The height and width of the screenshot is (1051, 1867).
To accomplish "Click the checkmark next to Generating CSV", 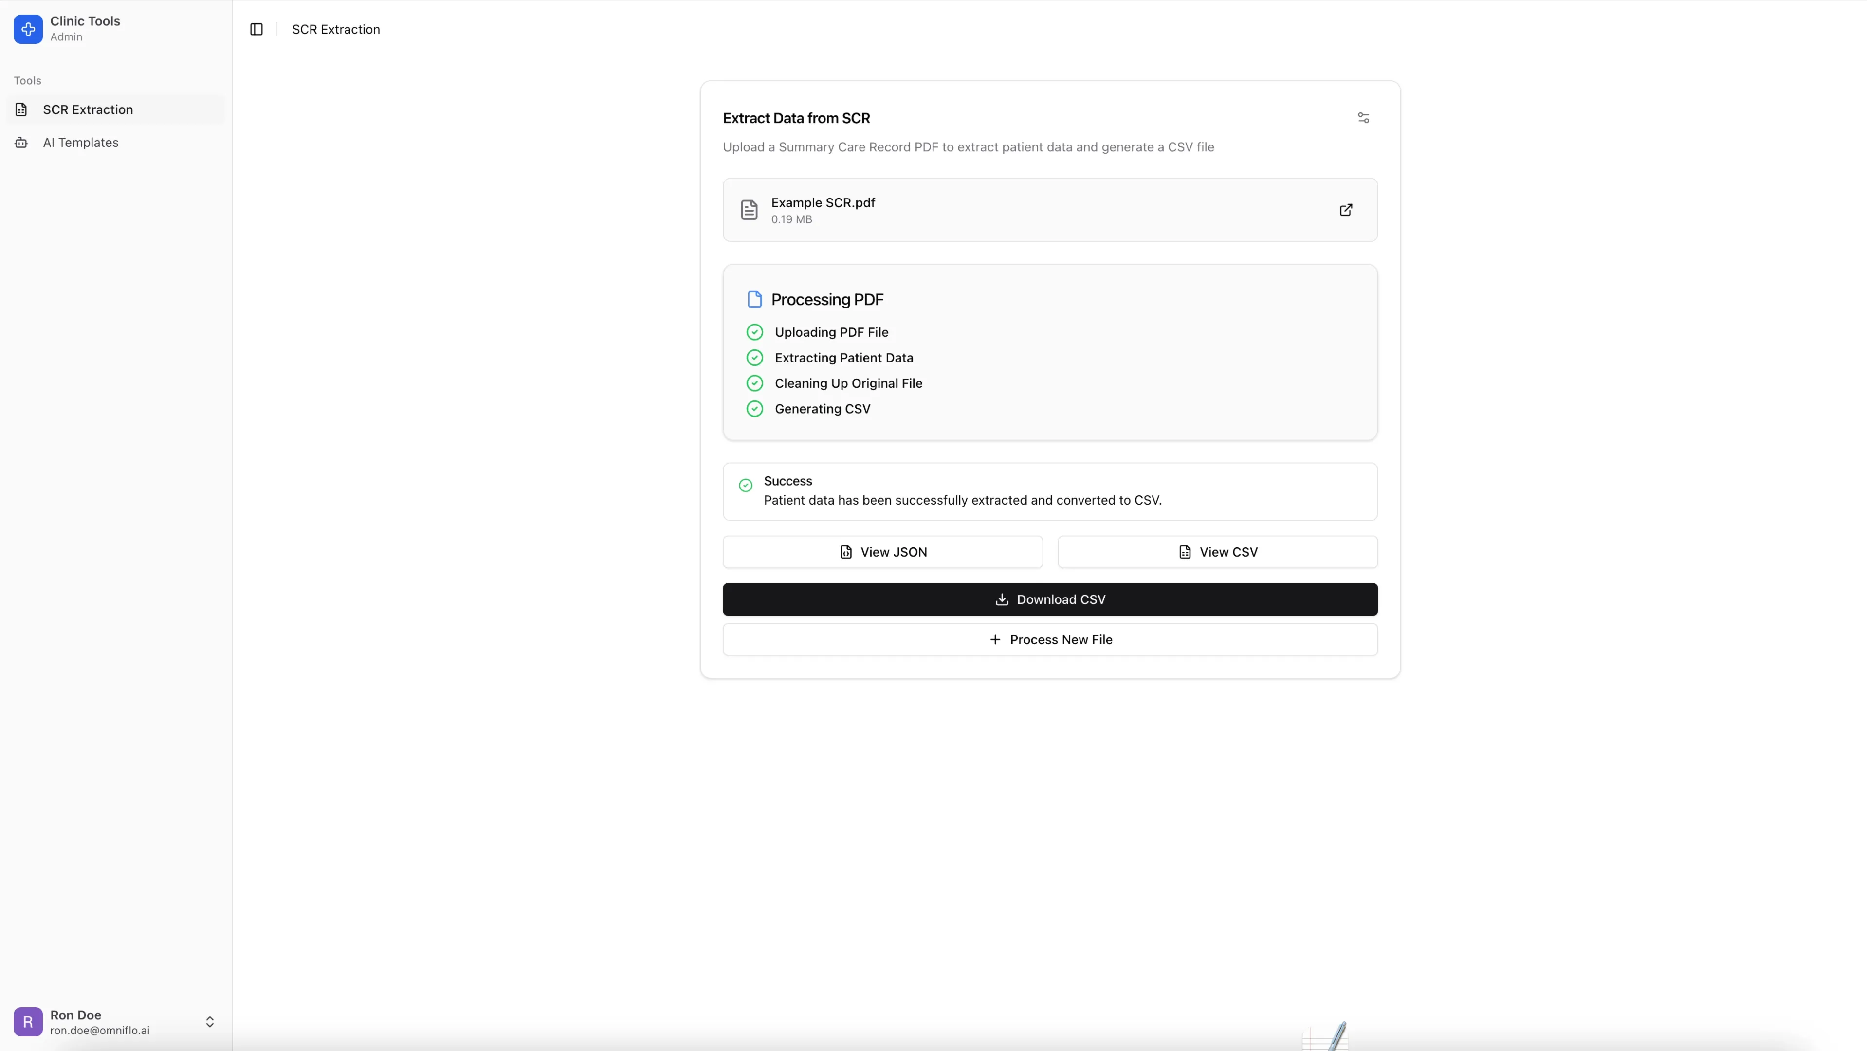I will 754,408.
